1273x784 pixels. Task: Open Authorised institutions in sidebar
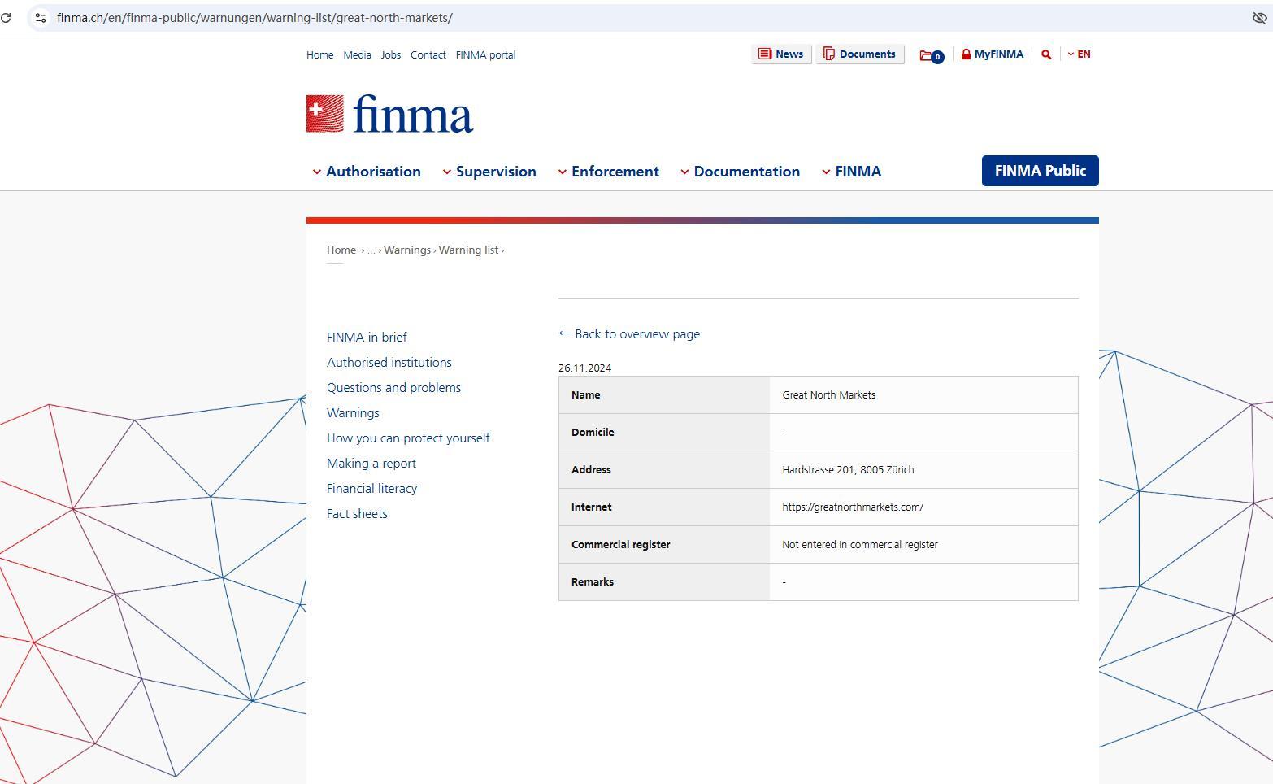(x=389, y=363)
